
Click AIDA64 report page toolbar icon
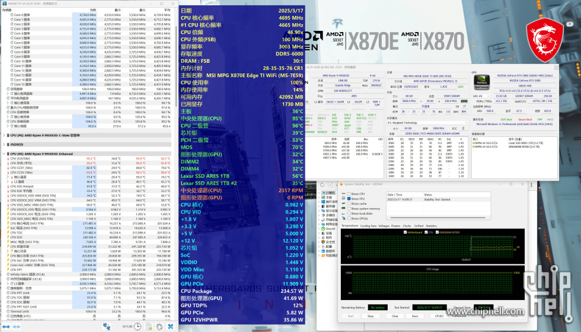pos(330,184)
